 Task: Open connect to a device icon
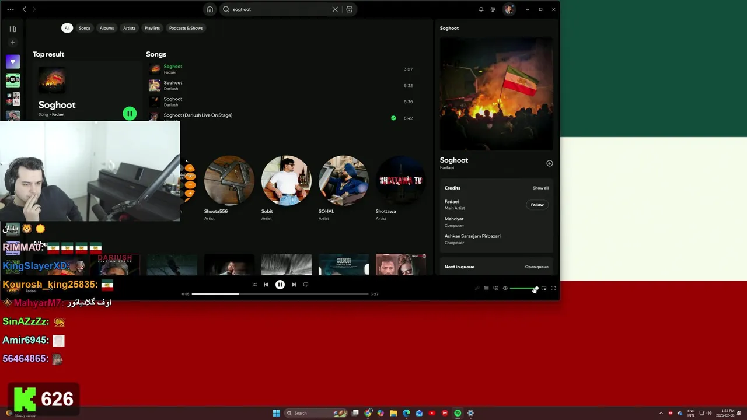(x=495, y=288)
